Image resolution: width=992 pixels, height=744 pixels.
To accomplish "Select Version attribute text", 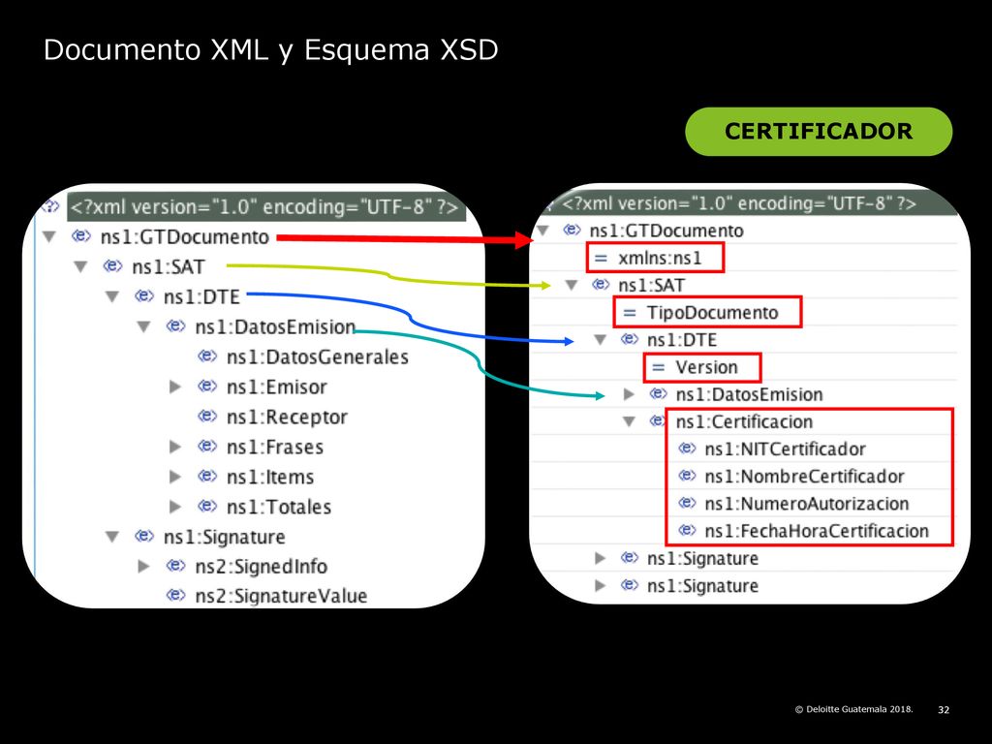I will 706,367.
